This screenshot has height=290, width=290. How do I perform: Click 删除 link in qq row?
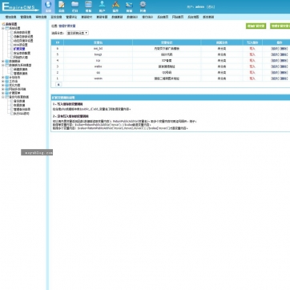284,72
